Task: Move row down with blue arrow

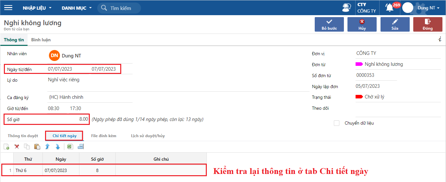Action: 58,147
